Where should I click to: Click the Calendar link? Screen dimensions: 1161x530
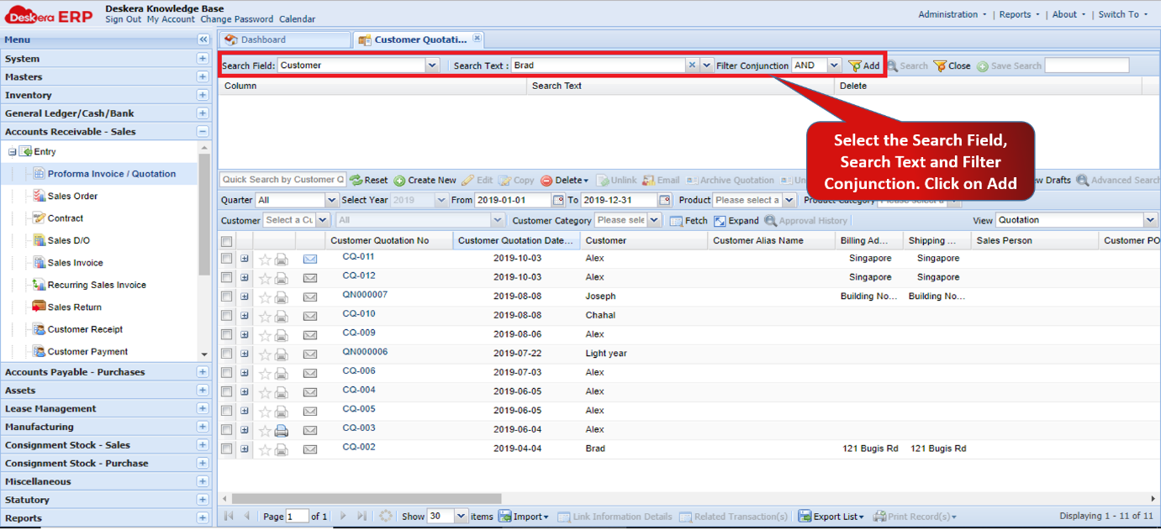[298, 19]
